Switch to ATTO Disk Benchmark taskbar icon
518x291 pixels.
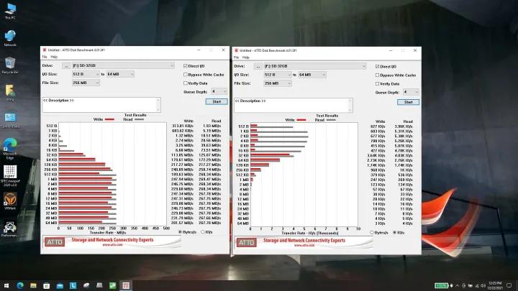point(126,285)
